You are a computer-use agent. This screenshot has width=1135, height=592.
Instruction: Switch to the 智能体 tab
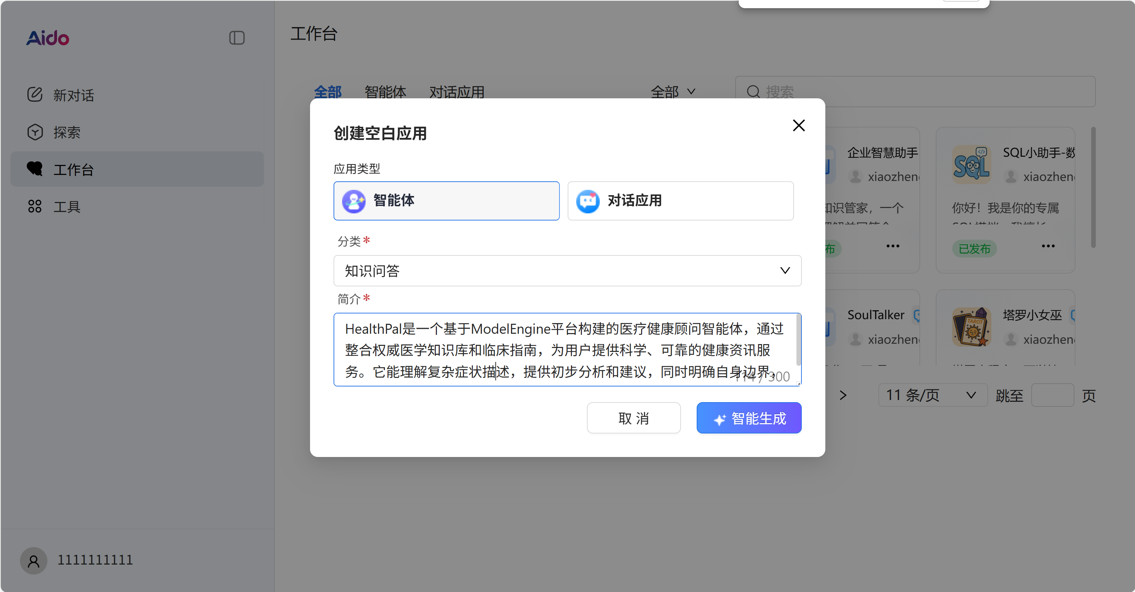385,92
